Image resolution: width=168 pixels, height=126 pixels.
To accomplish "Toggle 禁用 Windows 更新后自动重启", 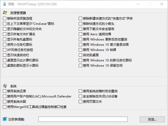I will pos(80,39).
